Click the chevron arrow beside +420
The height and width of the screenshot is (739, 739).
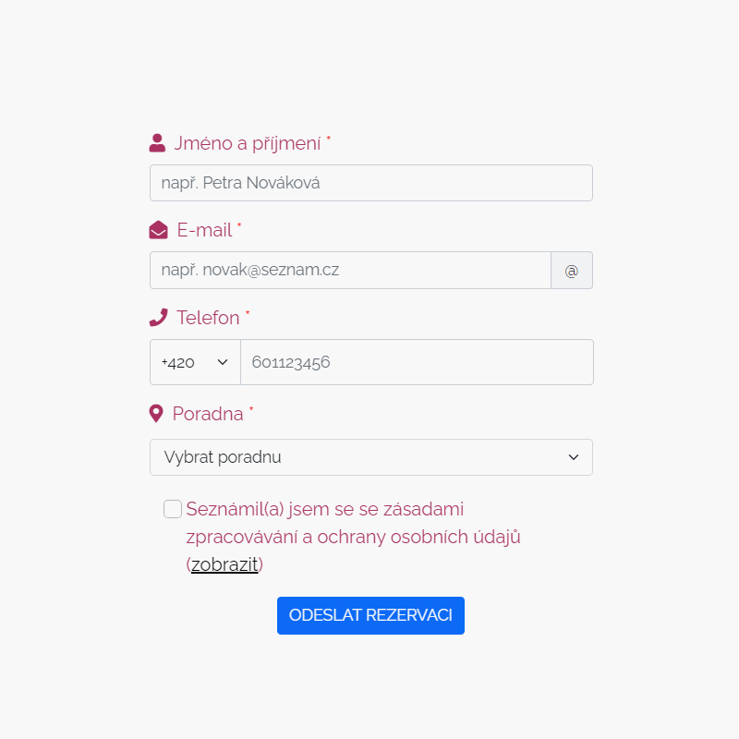223,362
